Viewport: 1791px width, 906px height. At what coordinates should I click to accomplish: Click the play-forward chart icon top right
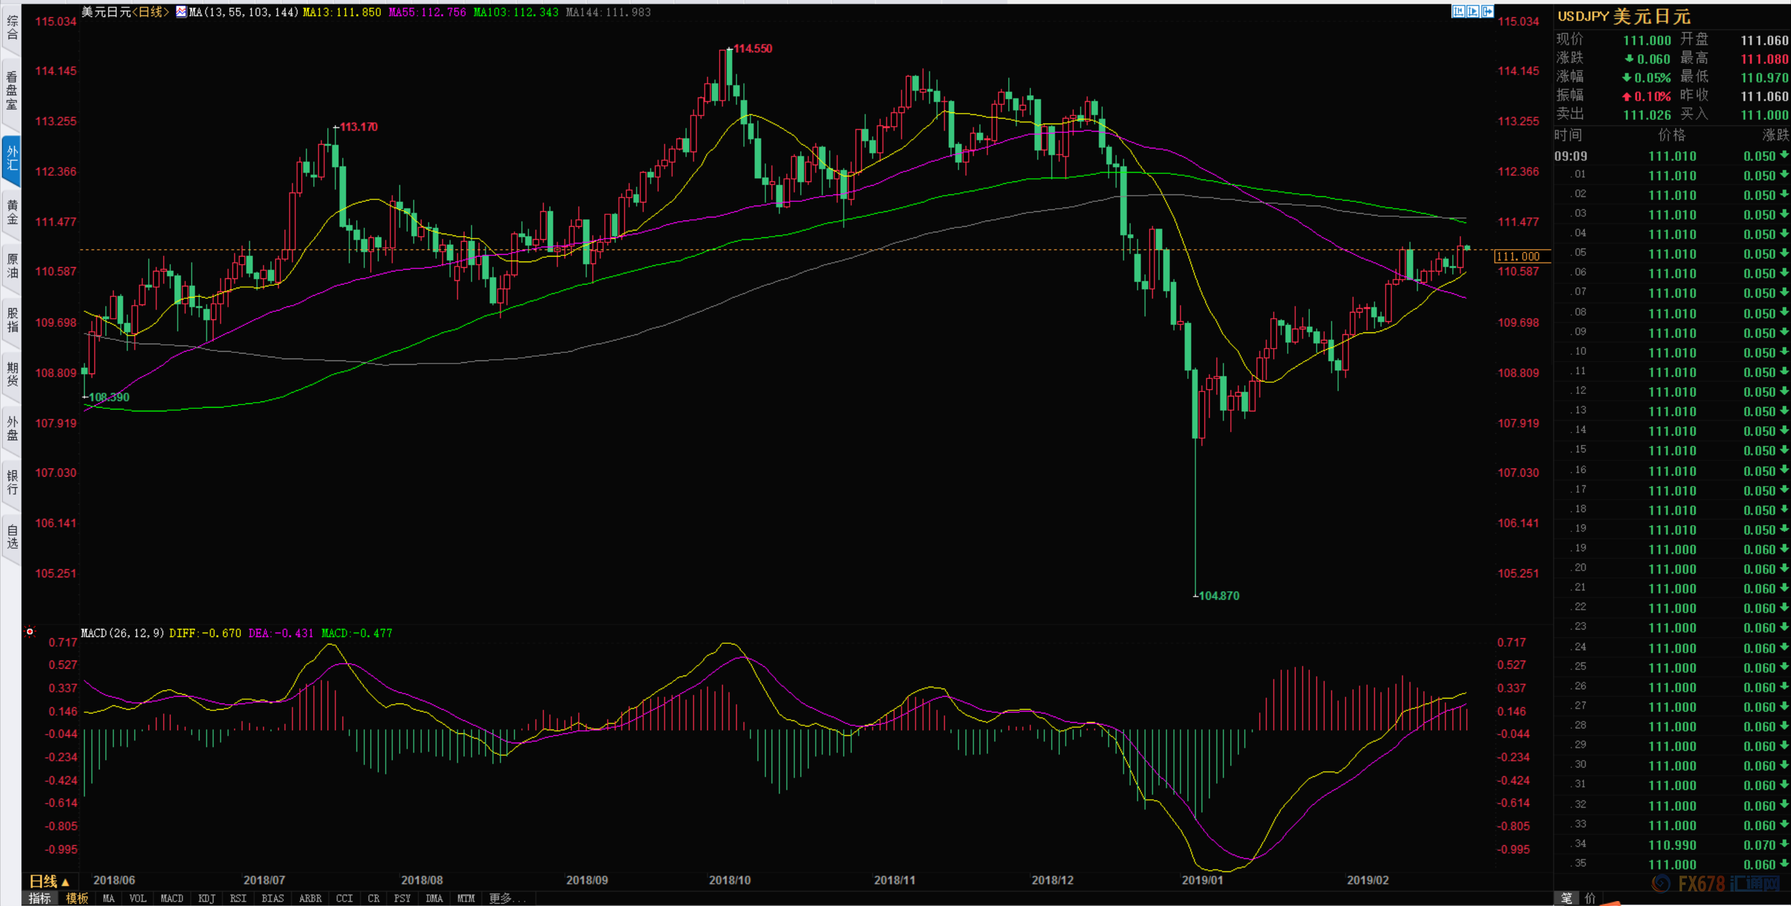[1473, 11]
